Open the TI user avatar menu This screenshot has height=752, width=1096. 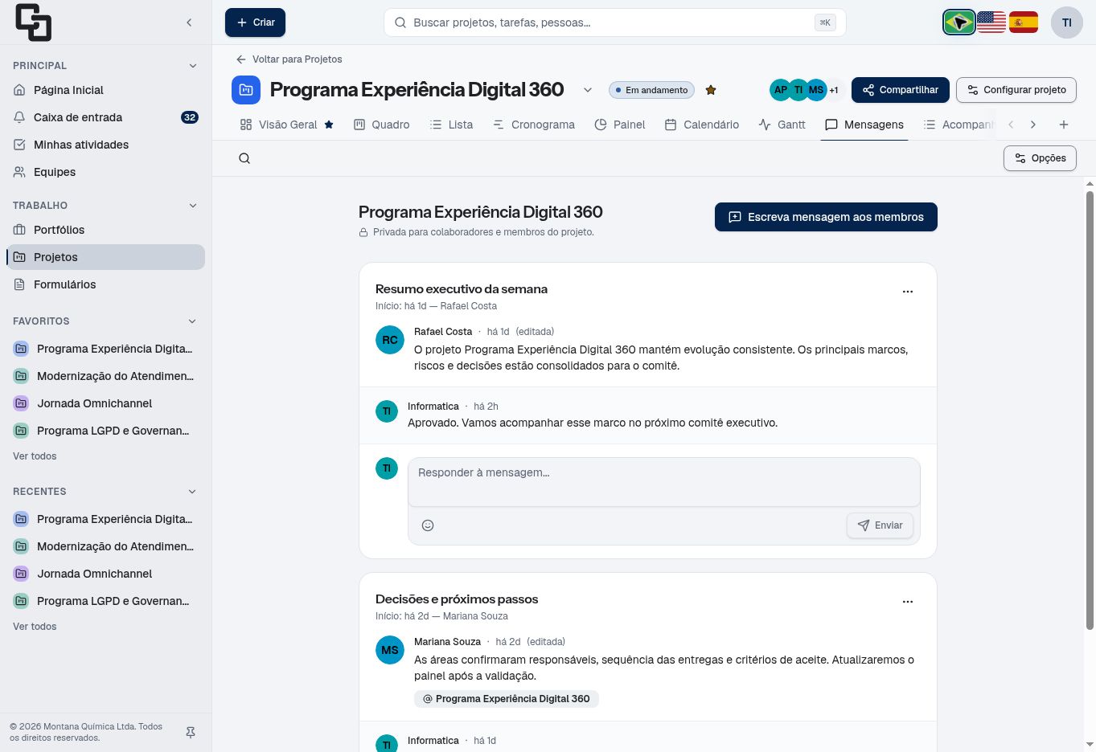point(1067,22)
